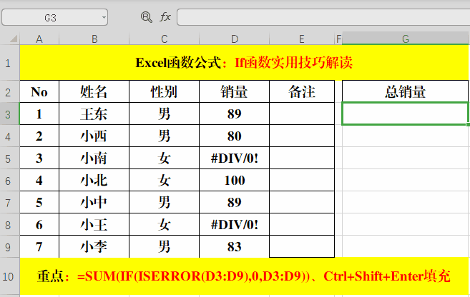Click into the formula bar input

coord(323,17)
